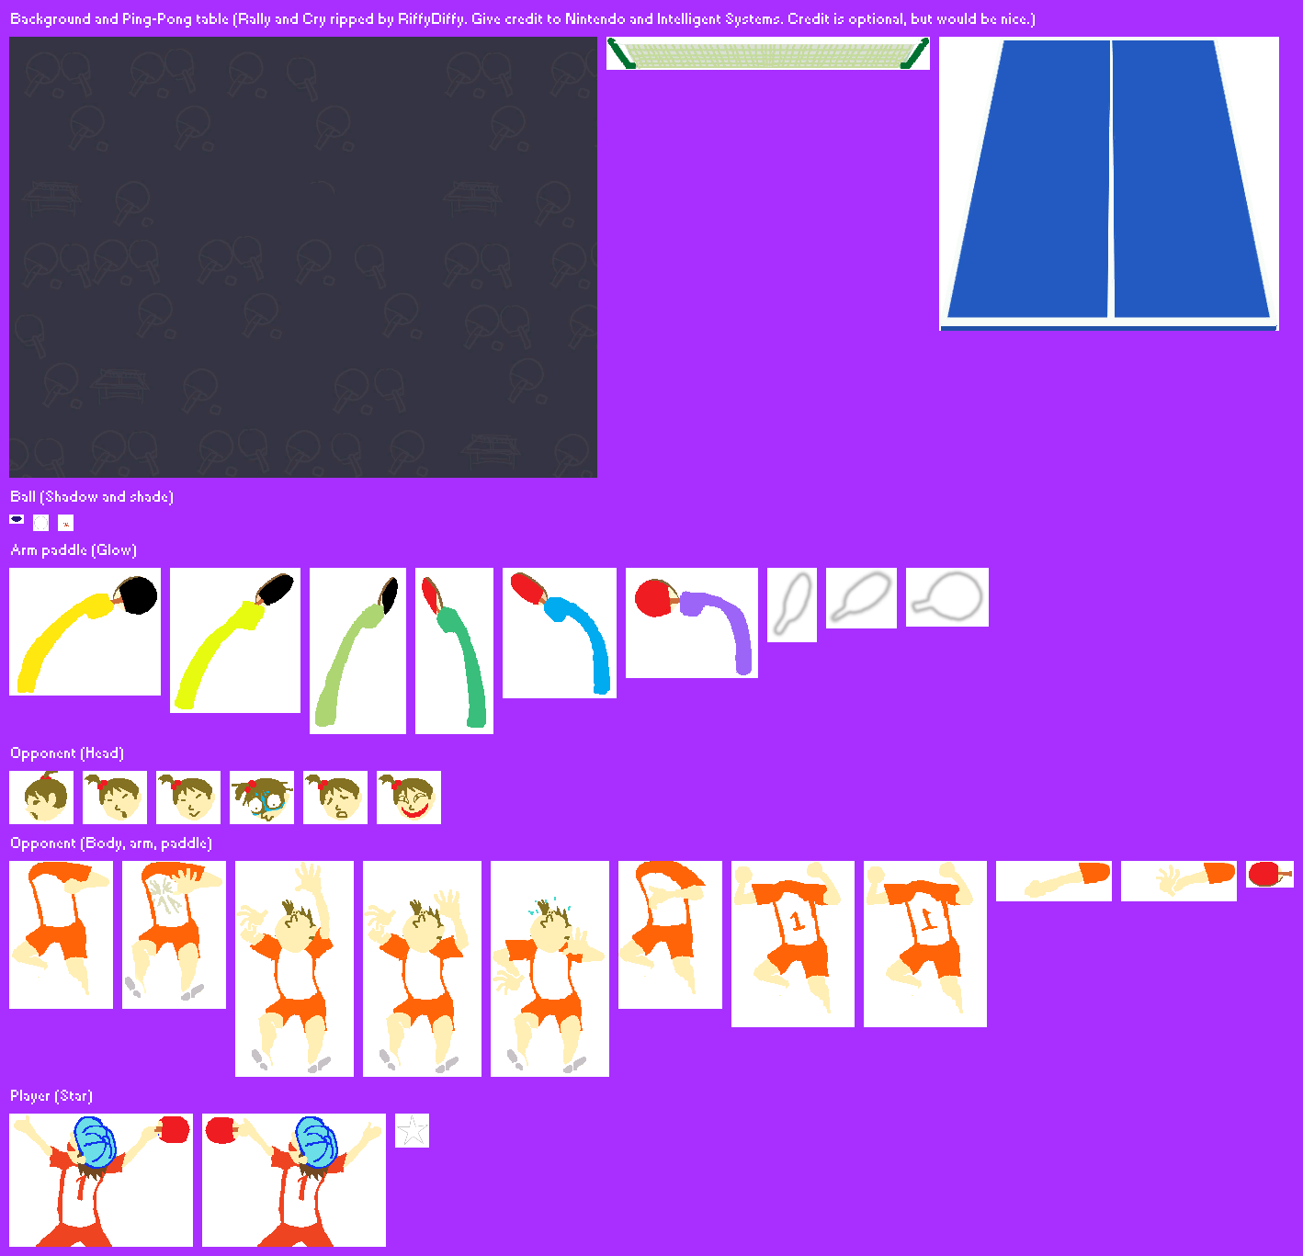This screenshot has height=1256, width=1303.
Task: Click the "Player (Star)" label
Action: pyautogui.click(x=51, y=1095)
